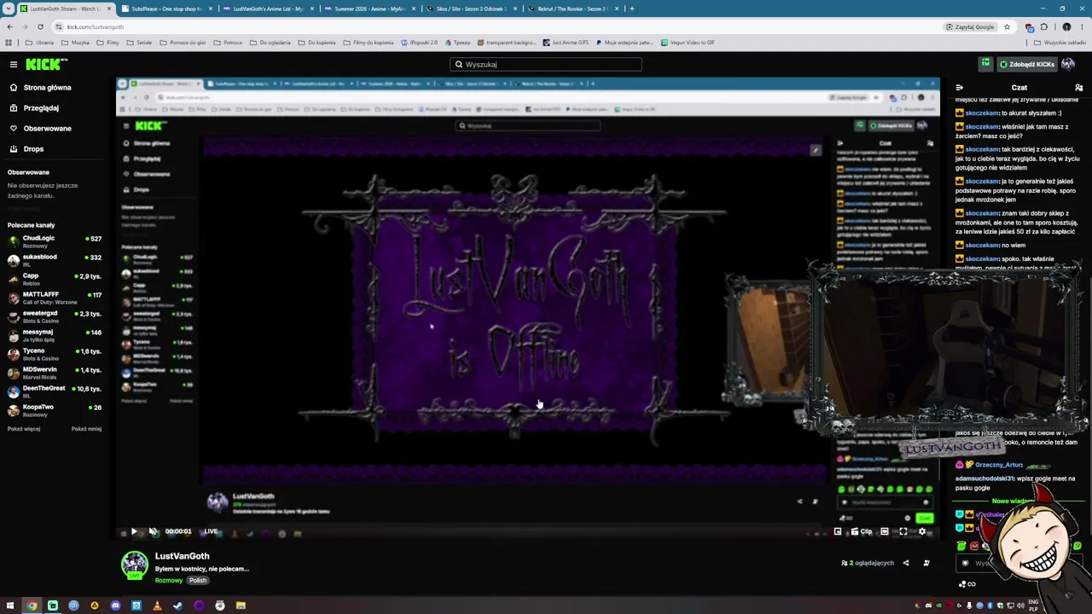Open recommended channel MATTLAFFF

(x=55, y=298)
